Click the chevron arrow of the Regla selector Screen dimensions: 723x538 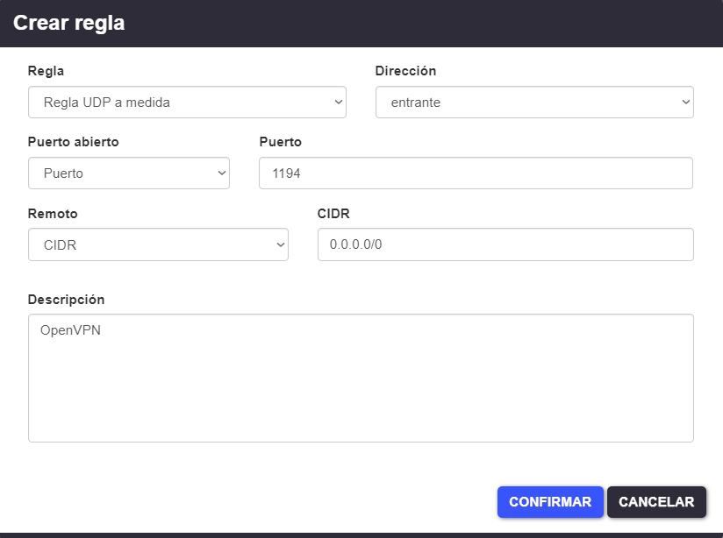(x=339, y=103)
